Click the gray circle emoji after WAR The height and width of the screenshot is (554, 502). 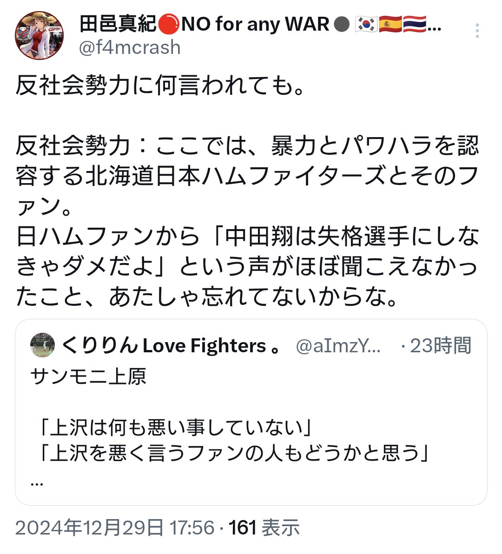[x=342, y=24]
